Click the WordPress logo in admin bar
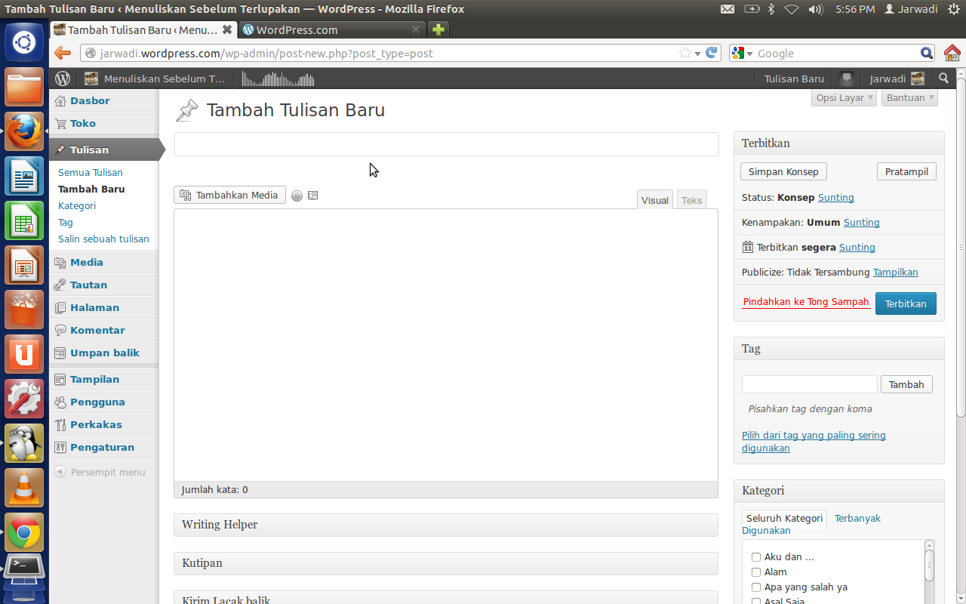Image resolution: width=966 pixels, height=604 pixels. click(x=63, y=79)
